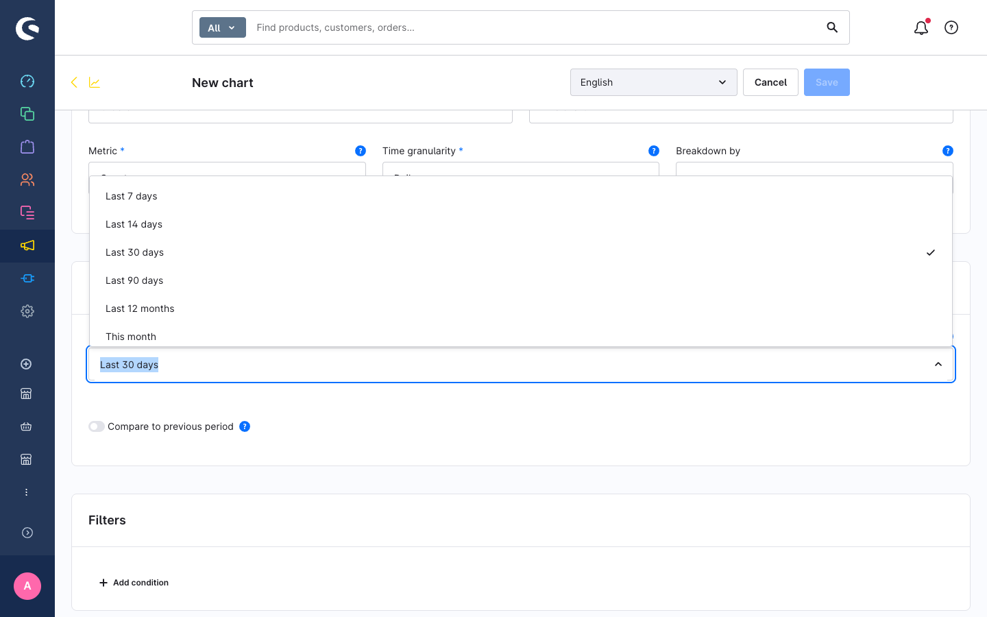
Task: Click Add condition in Filters
Action: (x=134, y=583)
